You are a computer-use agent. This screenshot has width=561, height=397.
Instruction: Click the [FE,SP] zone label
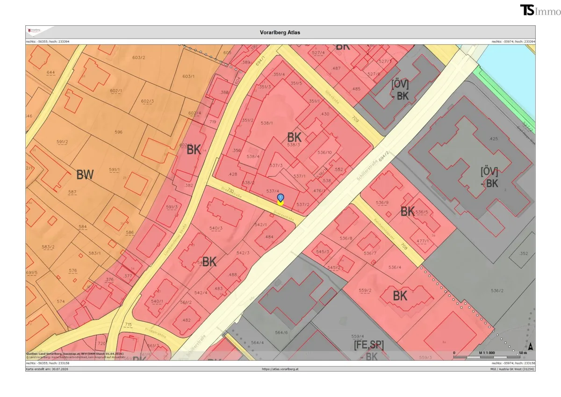pos(368,346)
